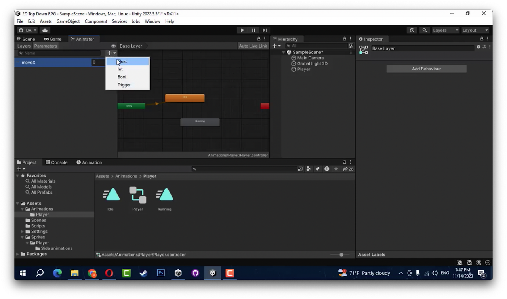Viewport: 507px width, 299px height.
Task: Click the Step forward button
Action: coord(265,30)
